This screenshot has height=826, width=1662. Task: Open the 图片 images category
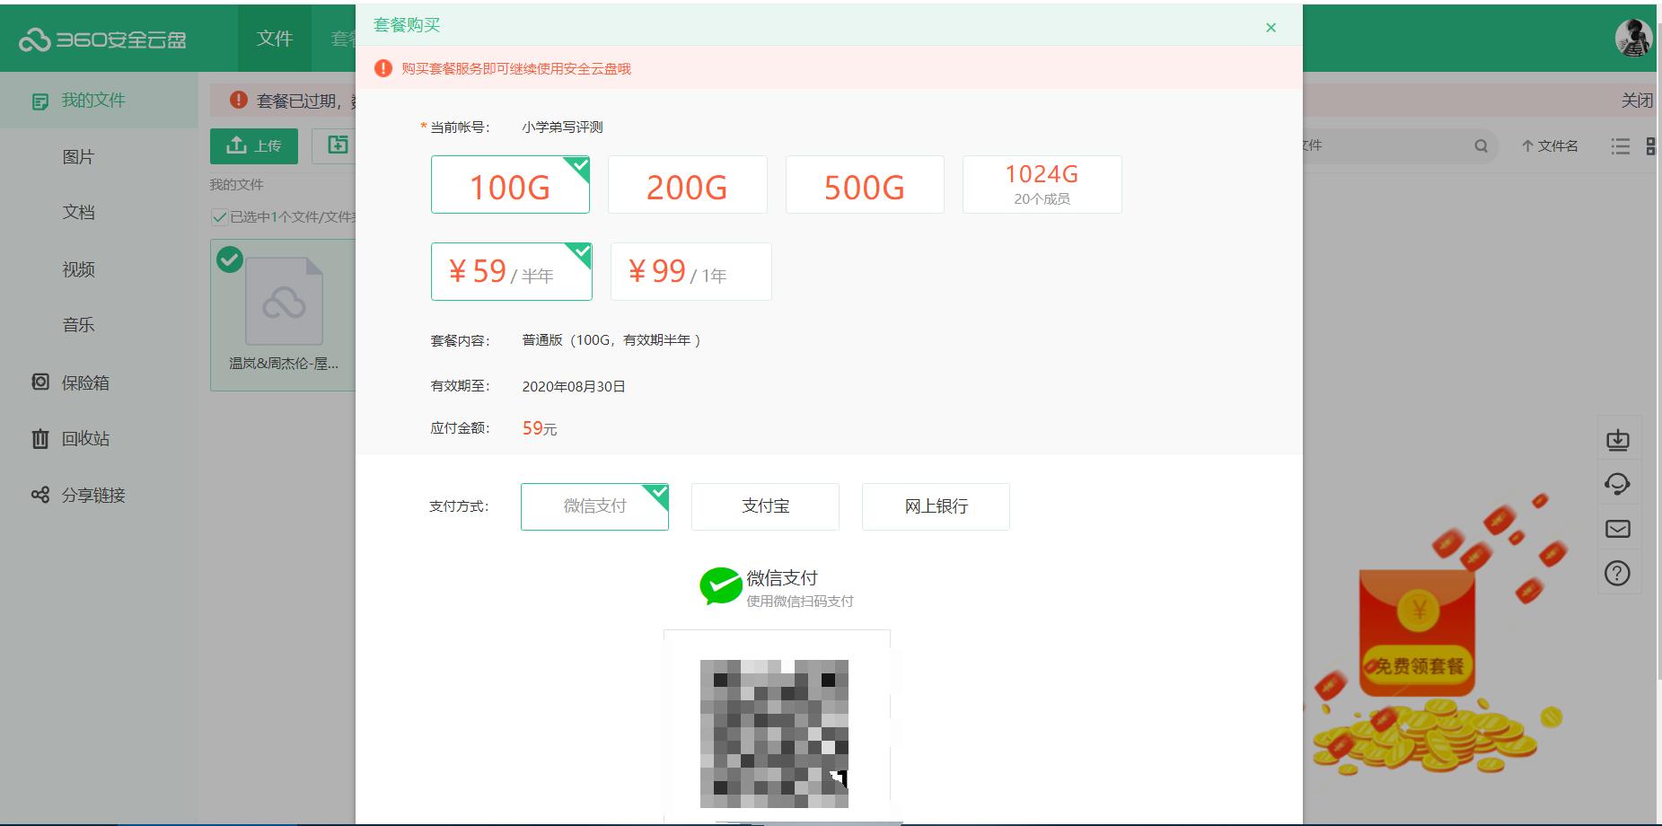(x=79, y=156)
